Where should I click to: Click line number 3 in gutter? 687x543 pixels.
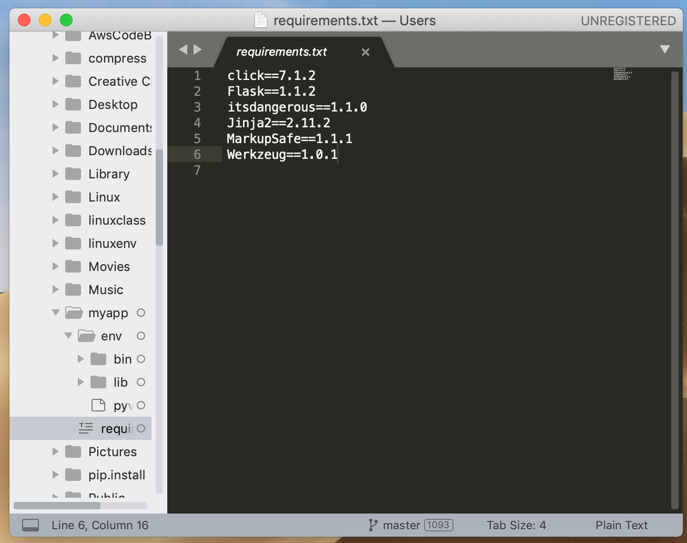click(x=197, y=107)
